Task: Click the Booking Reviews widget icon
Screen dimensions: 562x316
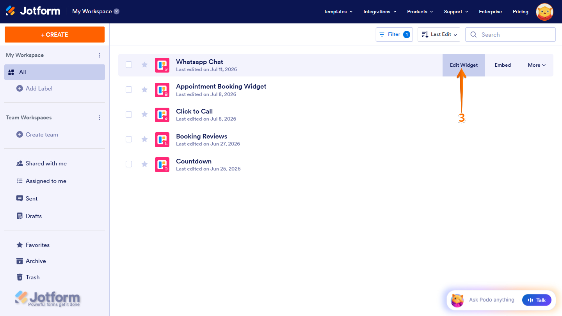Action: (162, 140)
